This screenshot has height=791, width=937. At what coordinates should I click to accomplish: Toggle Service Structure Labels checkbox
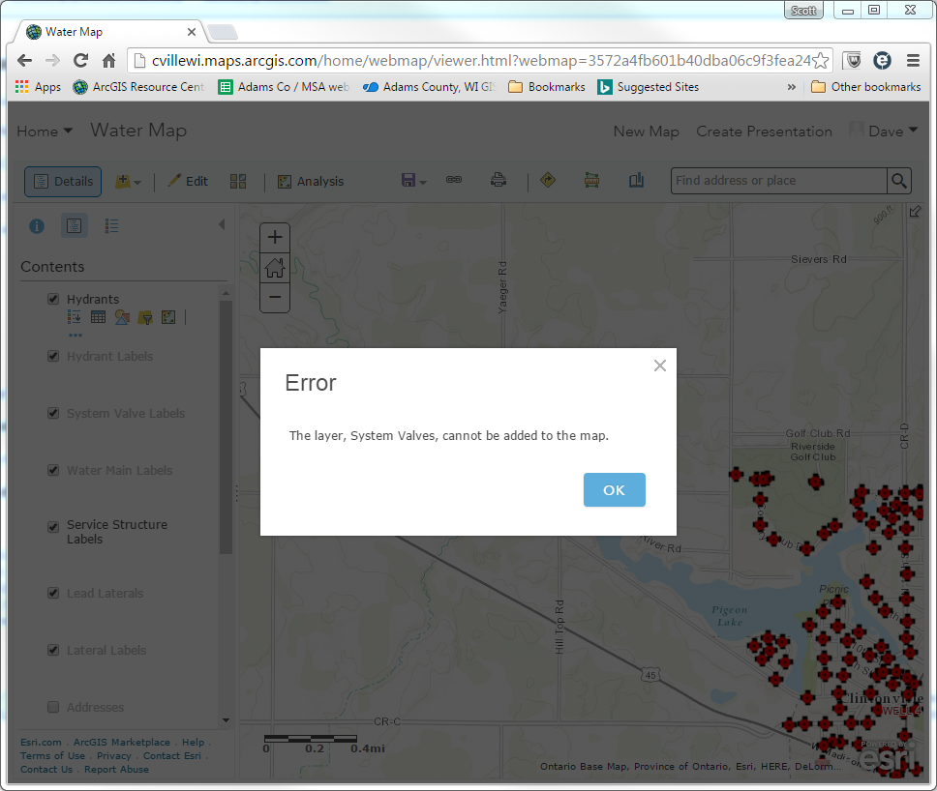pos(53,527)
